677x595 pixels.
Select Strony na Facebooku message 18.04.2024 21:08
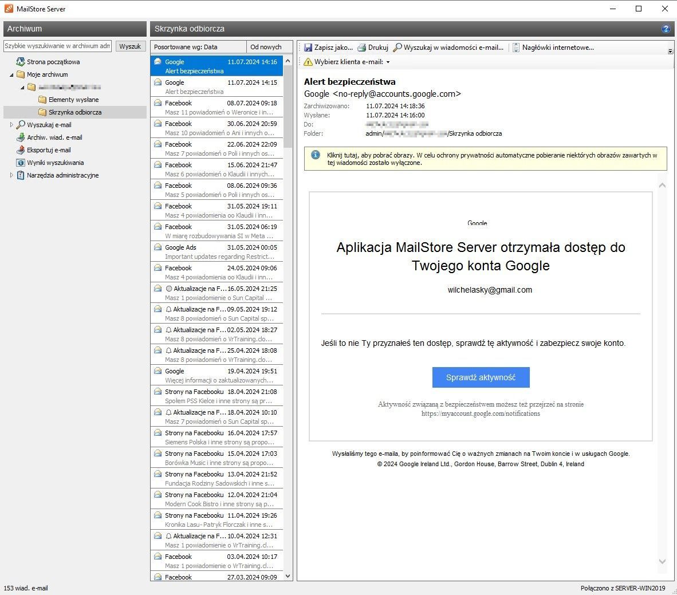coord(217,396)
